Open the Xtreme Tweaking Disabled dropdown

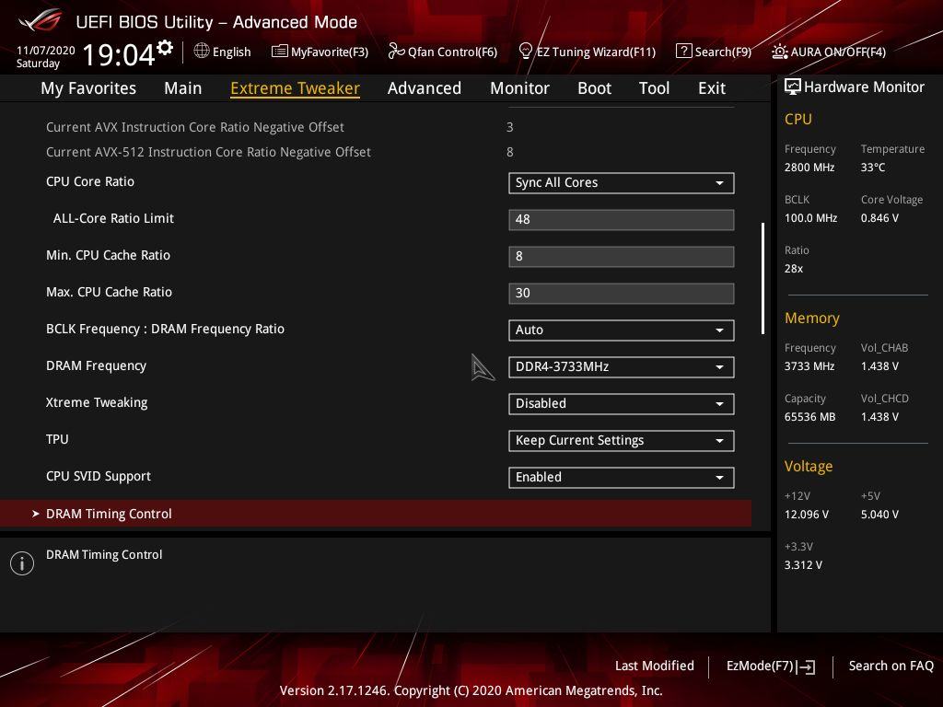pos(622,403)
